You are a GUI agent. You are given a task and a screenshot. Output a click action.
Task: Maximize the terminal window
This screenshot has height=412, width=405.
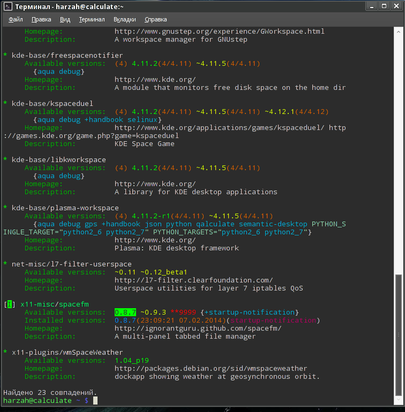click(384, 6)
